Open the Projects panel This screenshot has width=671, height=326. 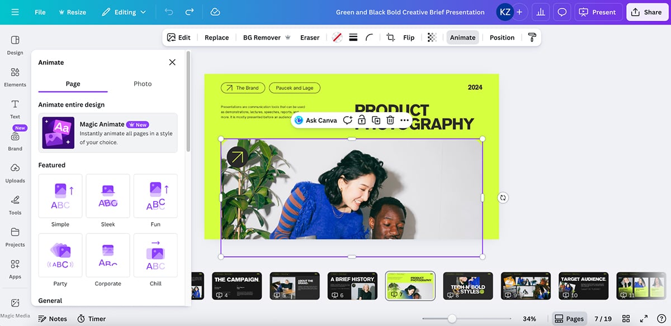point(15,237)
